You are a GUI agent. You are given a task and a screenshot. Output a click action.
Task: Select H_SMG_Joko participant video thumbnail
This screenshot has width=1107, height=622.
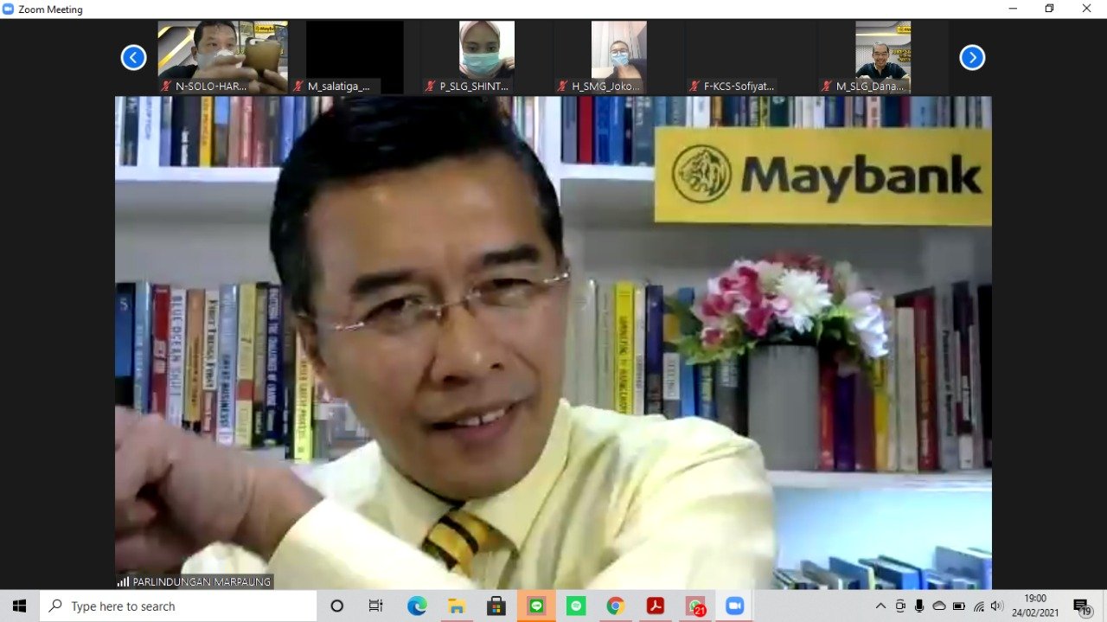tap(618, 57)
